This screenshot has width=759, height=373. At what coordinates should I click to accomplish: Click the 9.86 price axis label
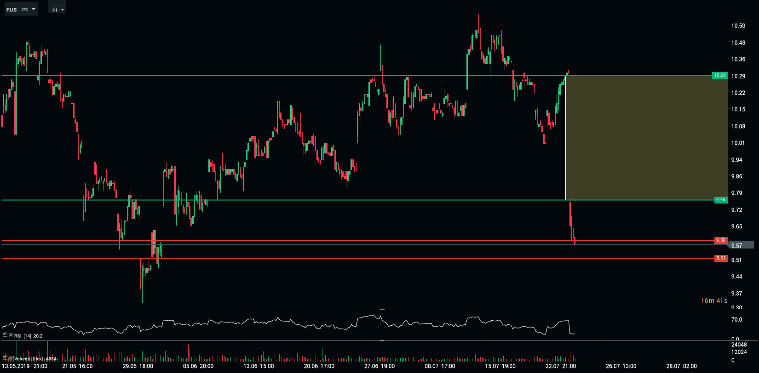[736, 176]
